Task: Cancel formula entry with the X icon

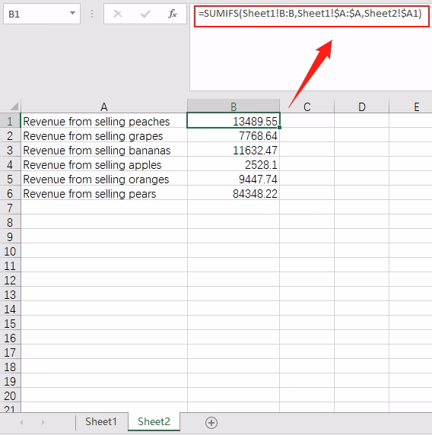Action: point(118,14)
